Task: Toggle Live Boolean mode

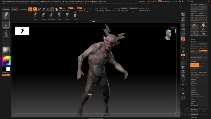Action: (23, 10)
